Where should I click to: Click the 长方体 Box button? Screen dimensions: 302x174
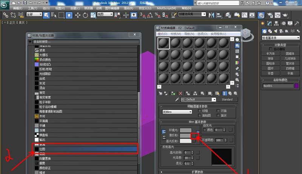(270, 53)
